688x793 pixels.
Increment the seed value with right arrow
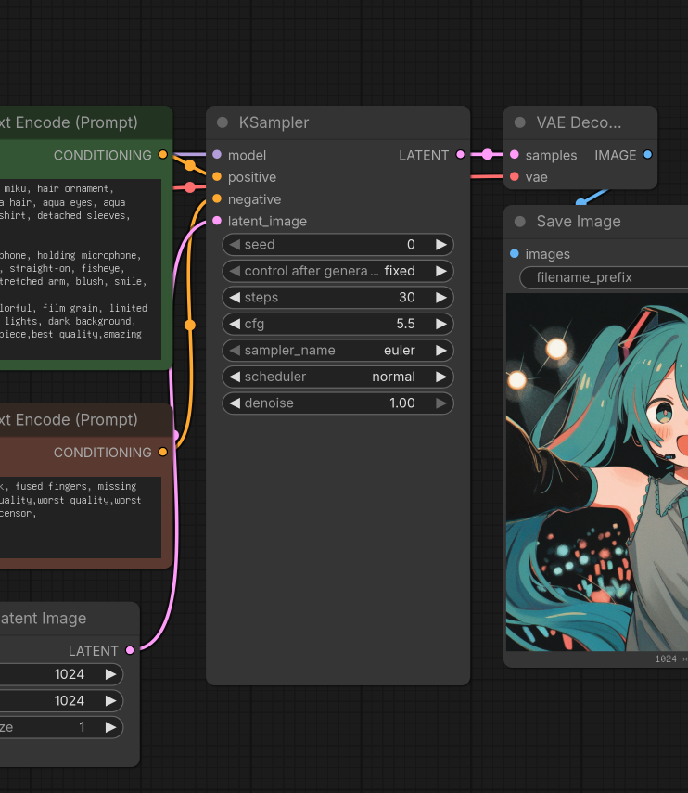pos(441,245)
